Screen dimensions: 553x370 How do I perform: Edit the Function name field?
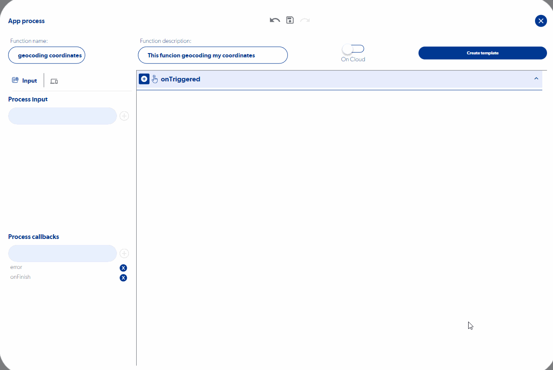pyautogui.click(x=47, y=55)
